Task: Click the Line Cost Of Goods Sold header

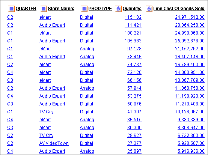Action: point(179,9)
